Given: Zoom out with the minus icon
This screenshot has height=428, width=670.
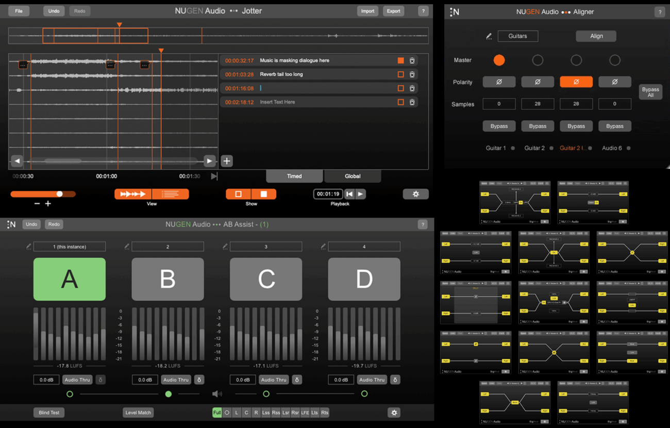Looking at the screenshot, I should [x=37, y=204].
